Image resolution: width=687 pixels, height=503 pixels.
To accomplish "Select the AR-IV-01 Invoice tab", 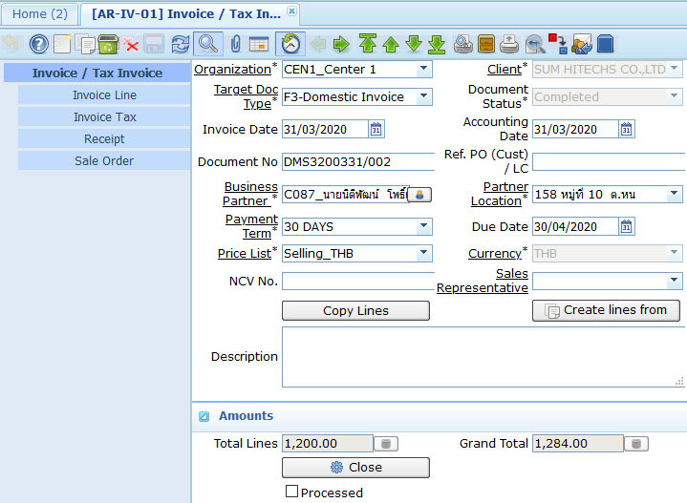I will (186, 14).
